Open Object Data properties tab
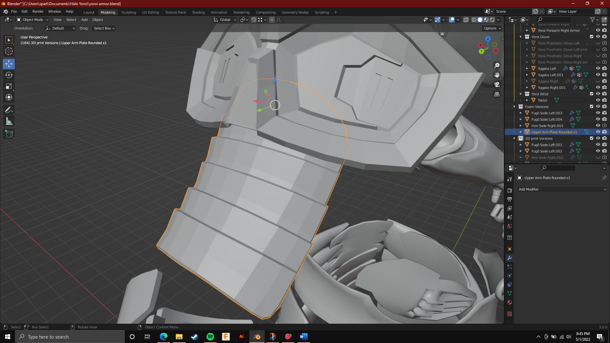Viewport: 610px width, 343px height. [510, 293]
